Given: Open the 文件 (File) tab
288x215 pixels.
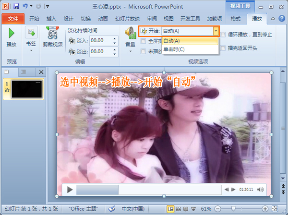Looking at the screenshot, I should 13,19.
